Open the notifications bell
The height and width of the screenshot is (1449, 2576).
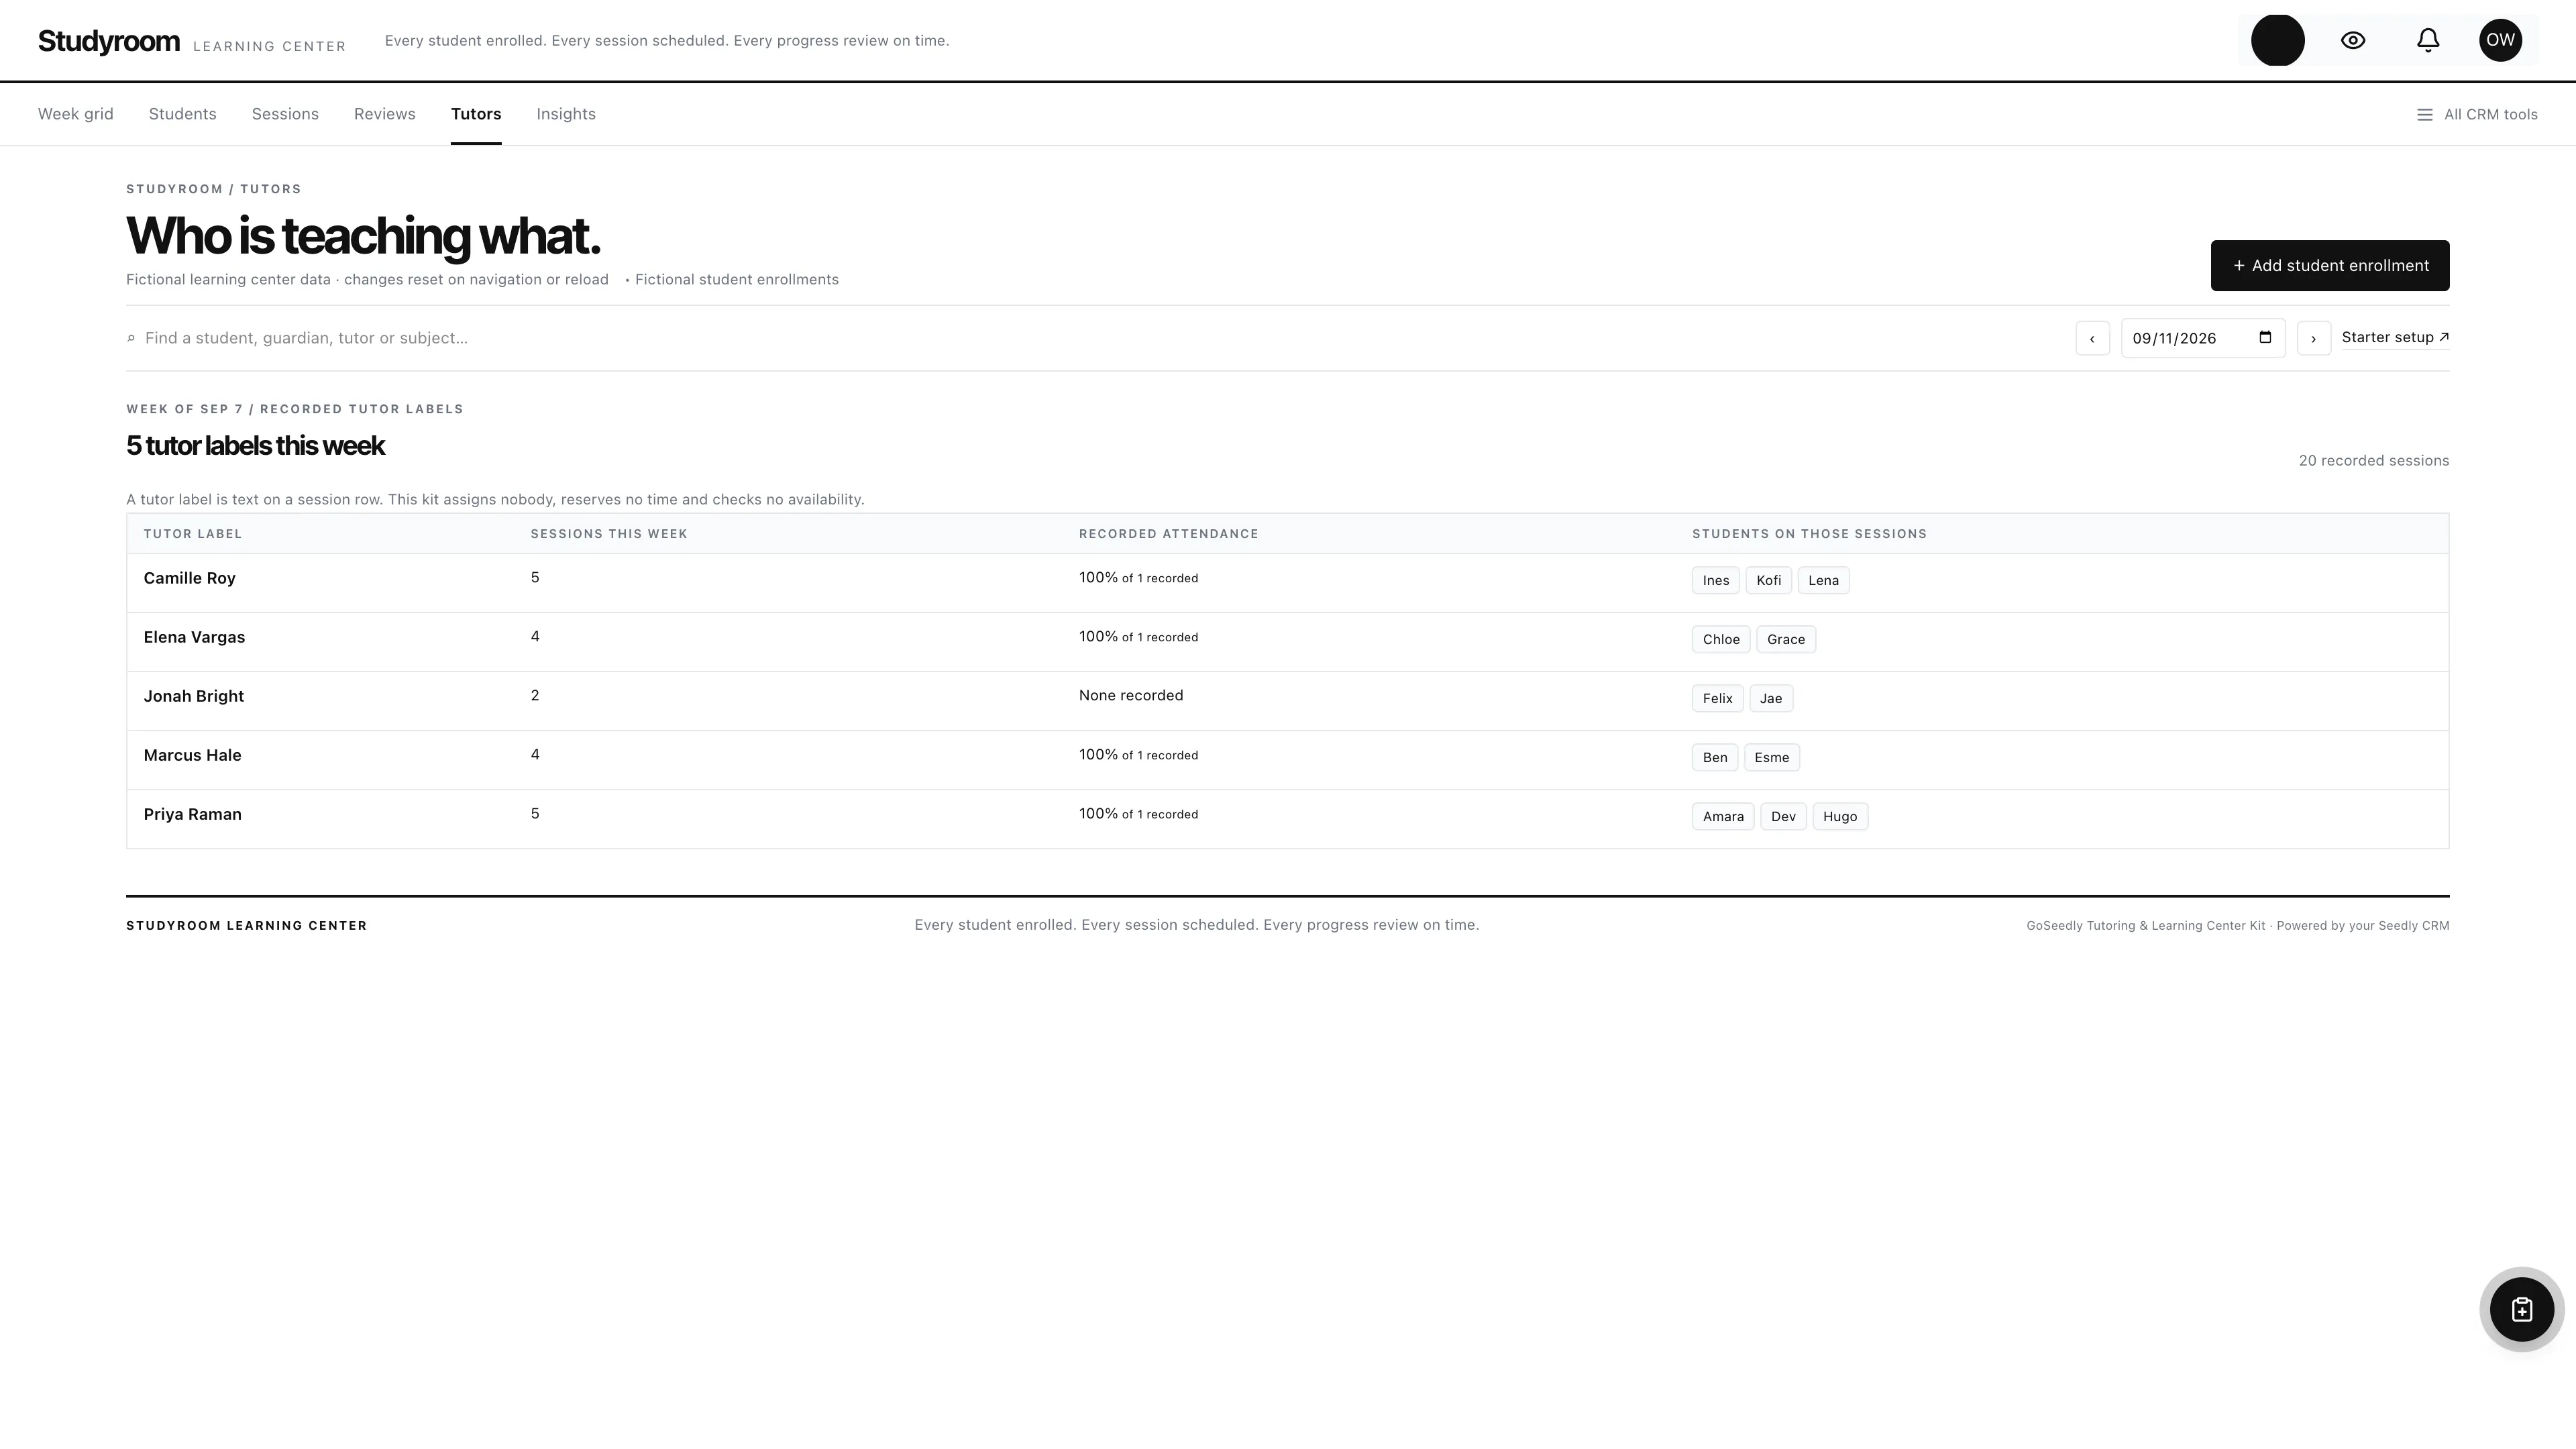(x=2428, y=40)
